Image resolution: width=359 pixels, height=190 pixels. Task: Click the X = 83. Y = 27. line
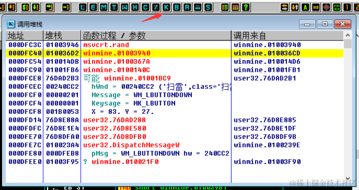(123, 111)
